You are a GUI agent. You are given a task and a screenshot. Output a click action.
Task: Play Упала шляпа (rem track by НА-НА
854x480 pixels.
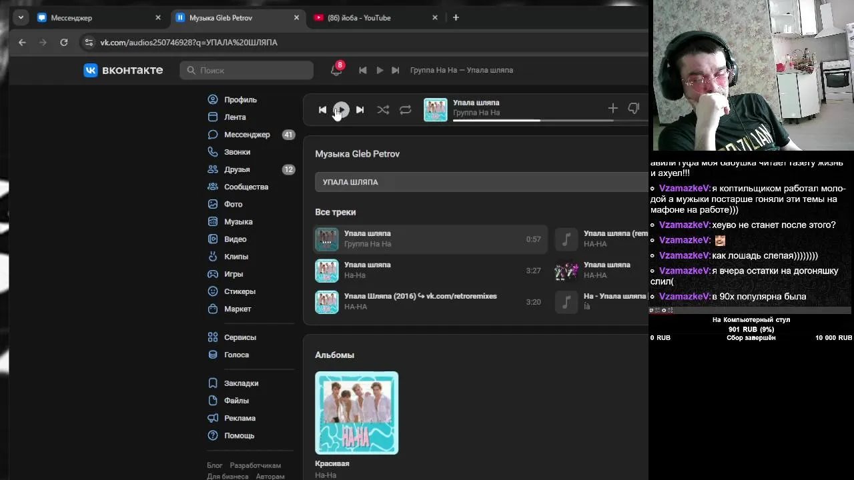pyautogui.click(x=601, y=239)
